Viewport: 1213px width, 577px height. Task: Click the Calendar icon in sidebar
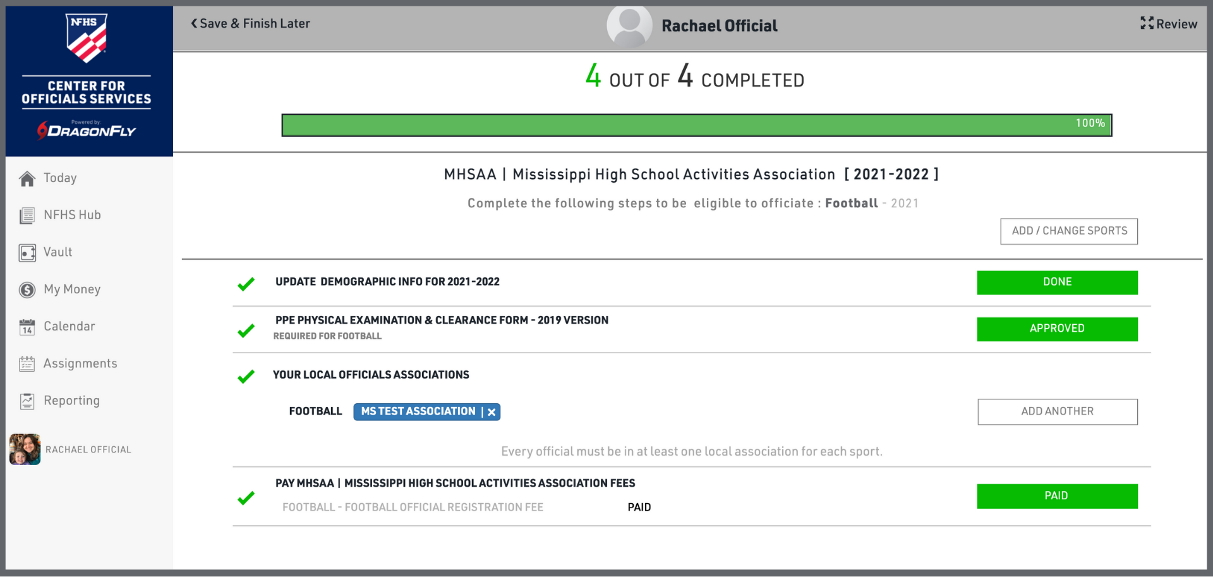(x=27, y=327)
